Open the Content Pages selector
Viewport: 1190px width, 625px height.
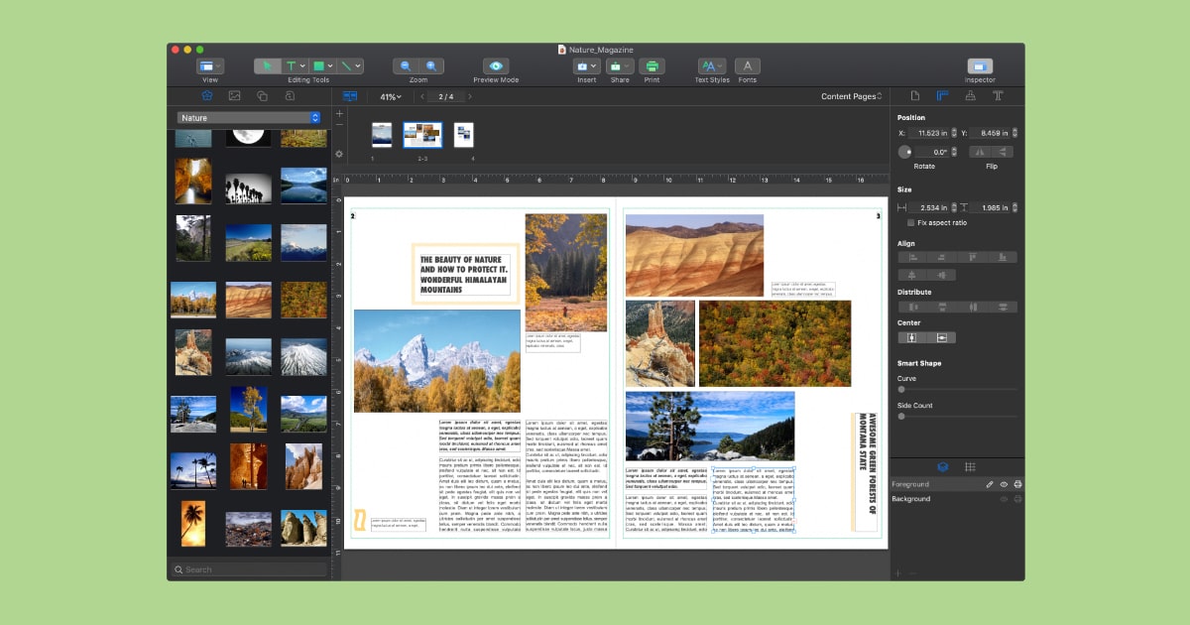point(849,95)
